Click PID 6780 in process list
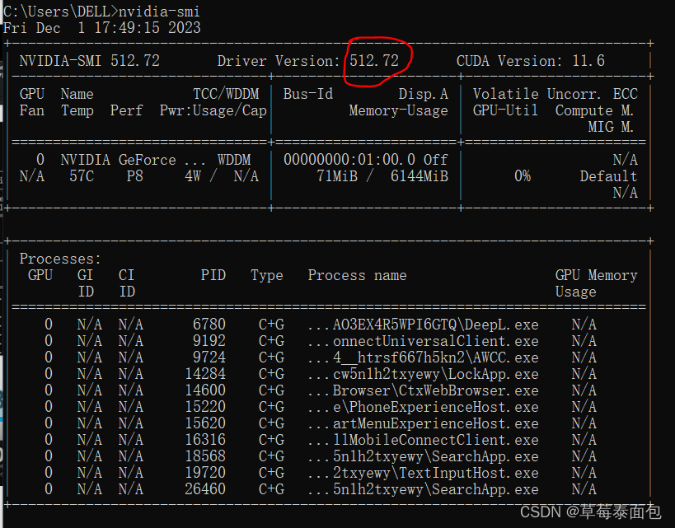The image size is (675, 528). [209, 325]
